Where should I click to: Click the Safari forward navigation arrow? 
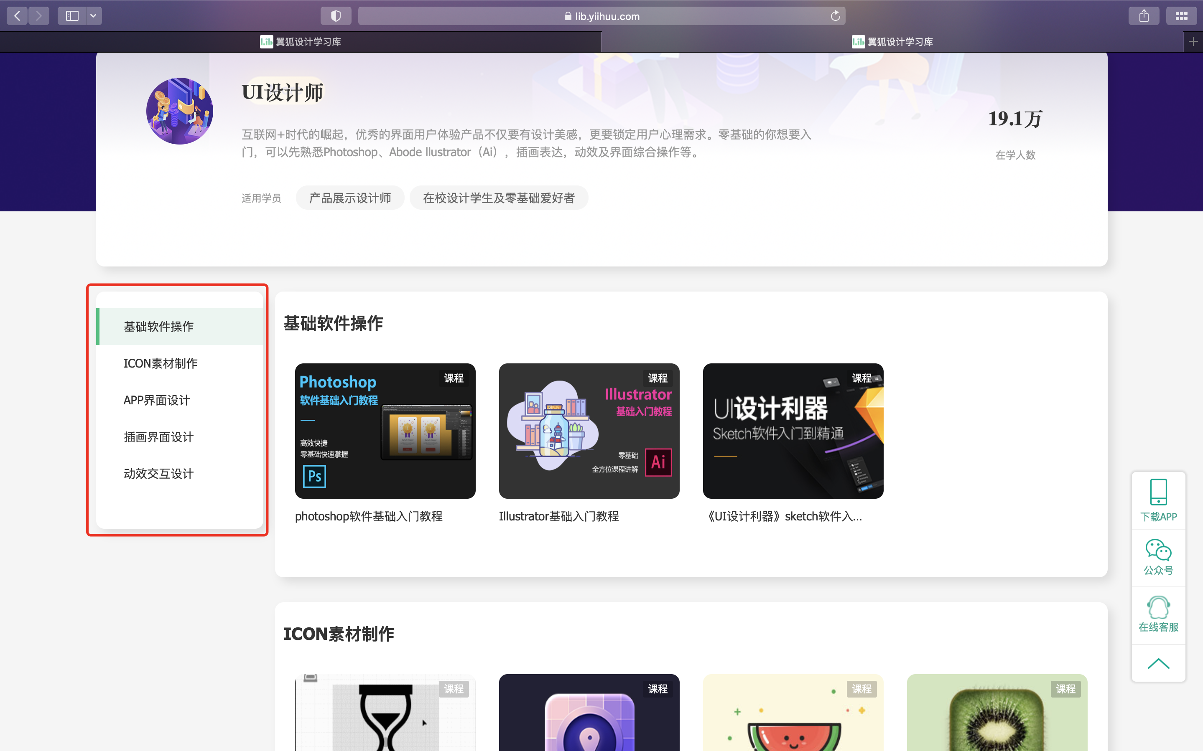coord(39,16)
